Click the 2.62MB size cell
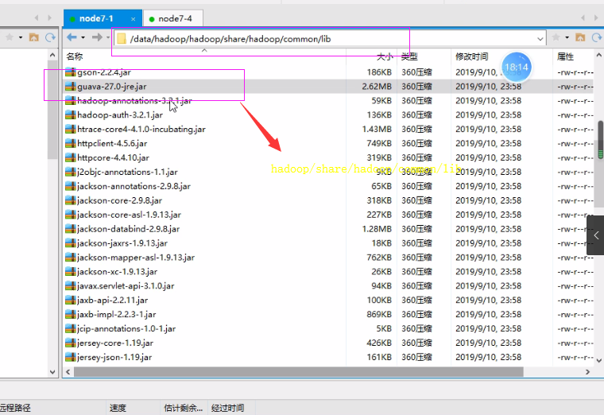The width and height of the screenshot is (604, 415). [377, 87]
